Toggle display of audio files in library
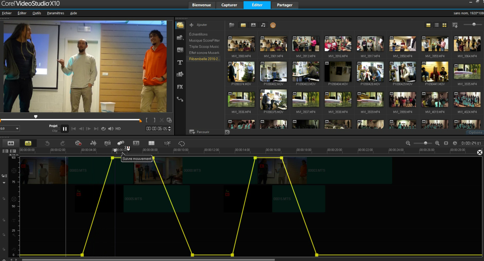This screenshot has height=261, width=484. pyautogui.click(x=263, y=25)
